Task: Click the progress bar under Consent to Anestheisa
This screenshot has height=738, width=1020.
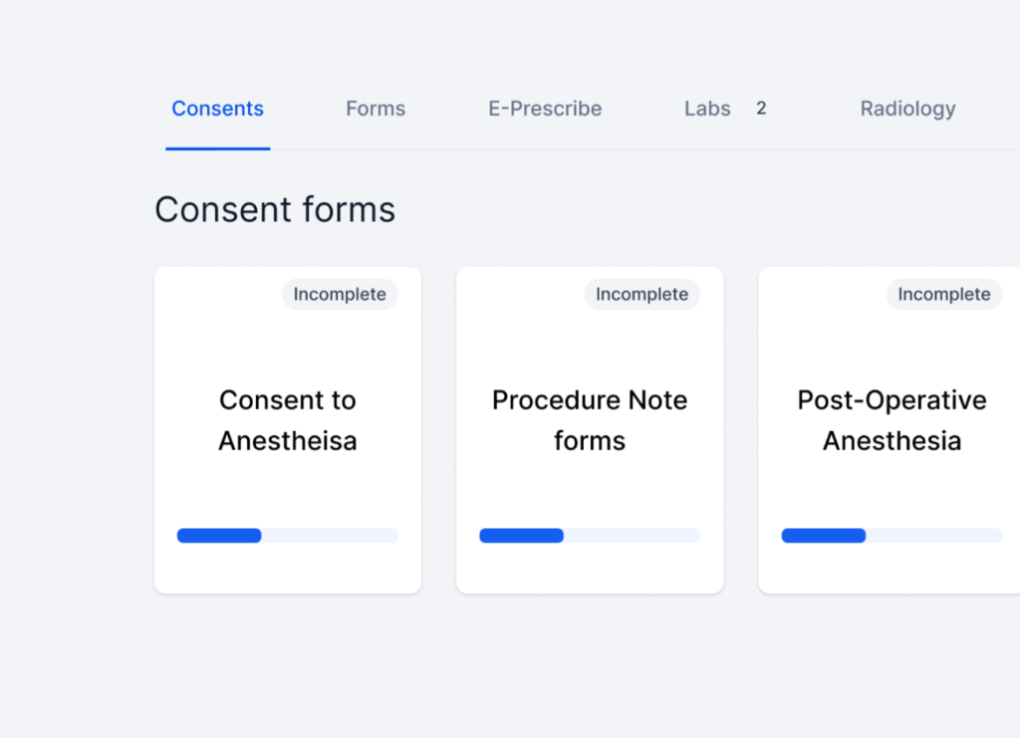Action: (287, 535)
